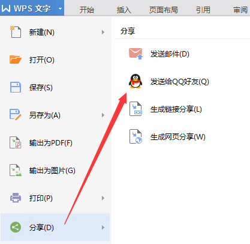Expand the 打印(P) submenu arrow

[x=103, y=198]
